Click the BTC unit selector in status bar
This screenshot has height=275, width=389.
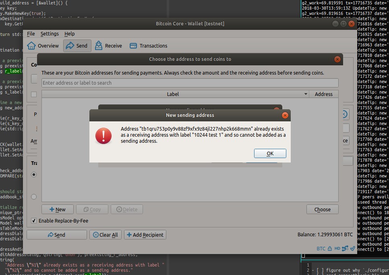(x=321, y=249)
